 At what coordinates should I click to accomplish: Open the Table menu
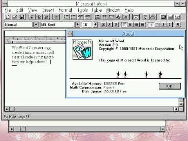click(x=96, y=10)
